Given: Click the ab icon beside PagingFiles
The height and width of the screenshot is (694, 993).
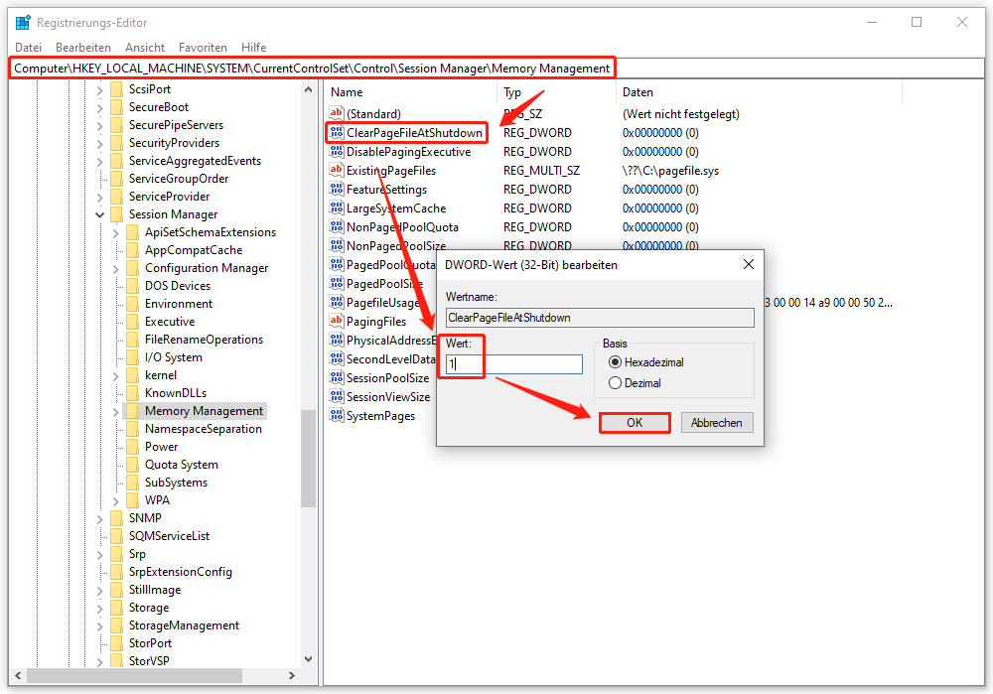Looking at the screenshot, I should click(x=337, y=321).
